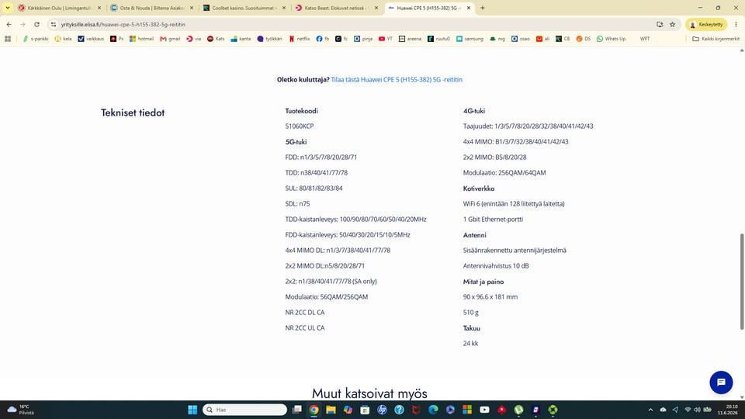Screen dimensions: 745x419
Task: Open the WPT bookmark
Action: (x=644, y=39)
